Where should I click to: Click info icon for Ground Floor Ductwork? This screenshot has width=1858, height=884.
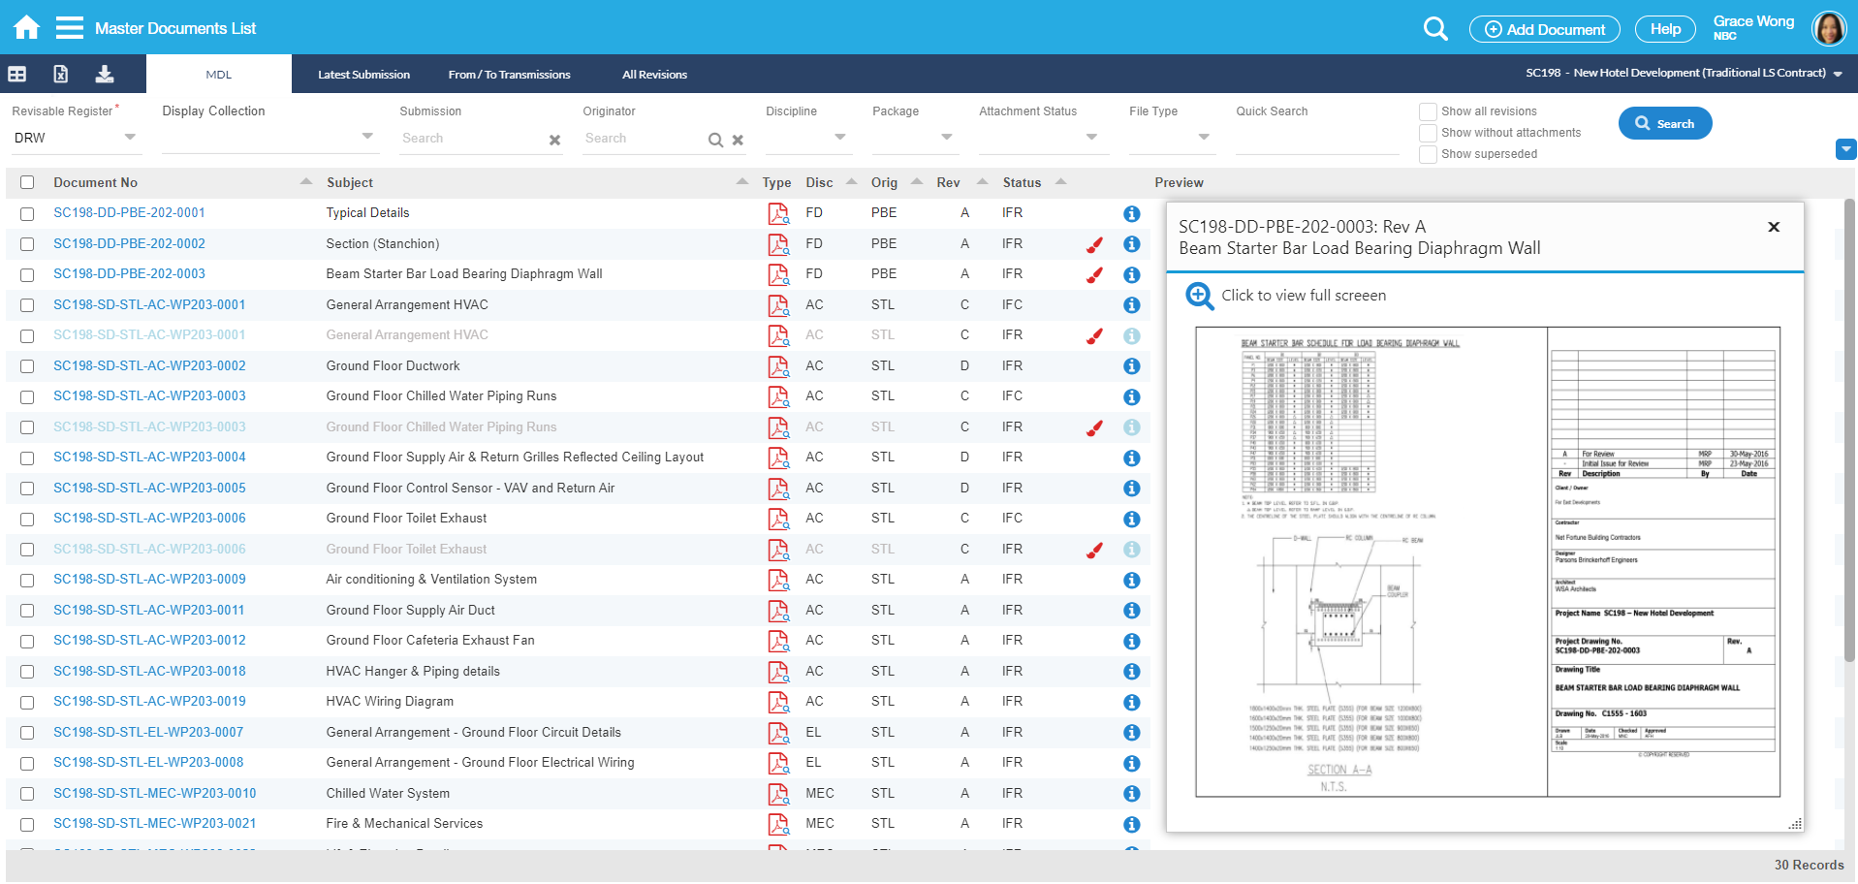tap(1131, 366)
